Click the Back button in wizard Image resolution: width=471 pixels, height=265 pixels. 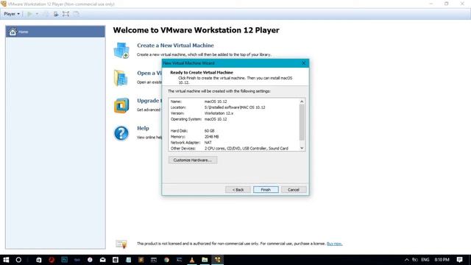[x=238, y=190]
